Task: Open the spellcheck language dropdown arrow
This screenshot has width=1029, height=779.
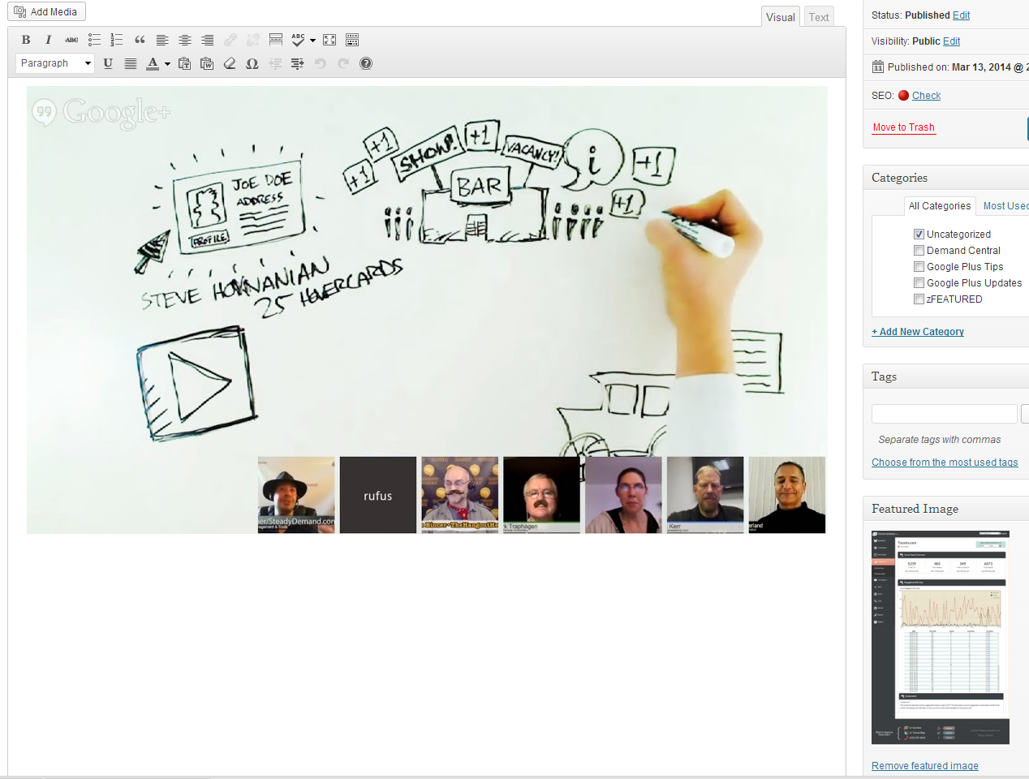Action: [312, 40]
